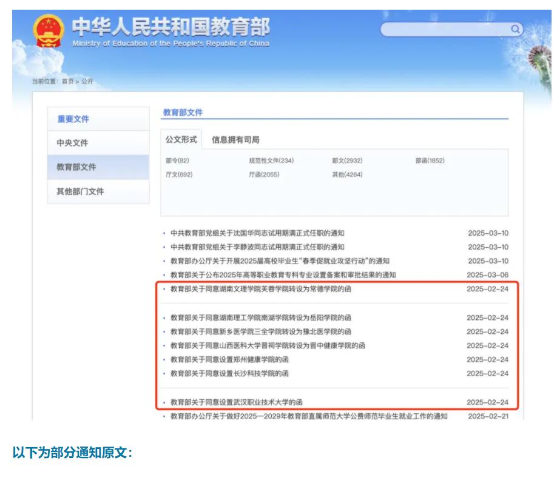Open notice about 沈国华 official appointment
Viewport: 557px width, 478px height.
(x=257, y=233)
